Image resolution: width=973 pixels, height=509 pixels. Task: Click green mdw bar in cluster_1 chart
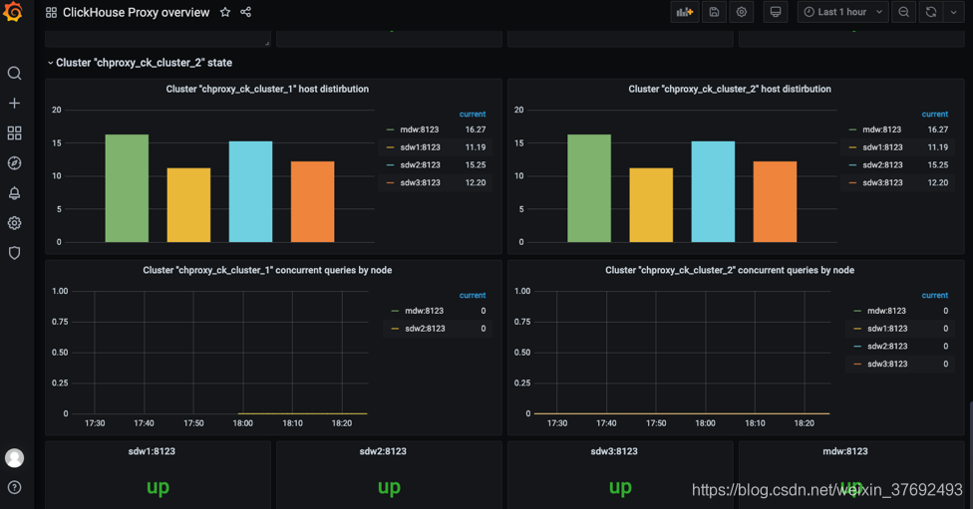click(127, 188)
